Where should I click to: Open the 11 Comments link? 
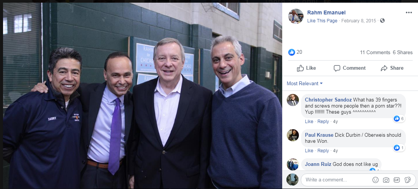point(375,52)
